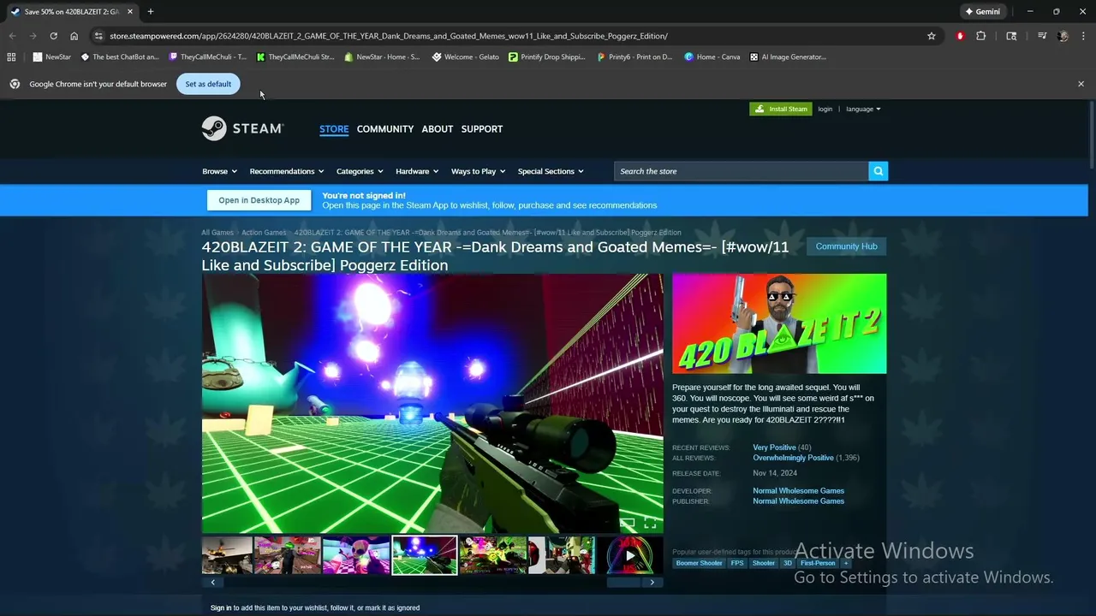Open the Home - Canva bookmark
Screen dimensions: 1096x616
tap(712, 57)
